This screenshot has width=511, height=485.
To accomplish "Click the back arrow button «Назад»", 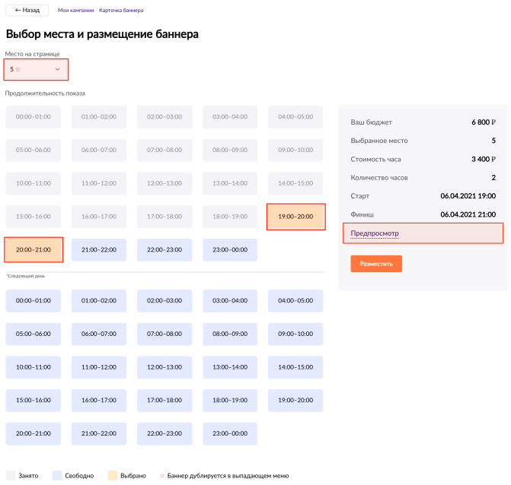I will (27, 11).
